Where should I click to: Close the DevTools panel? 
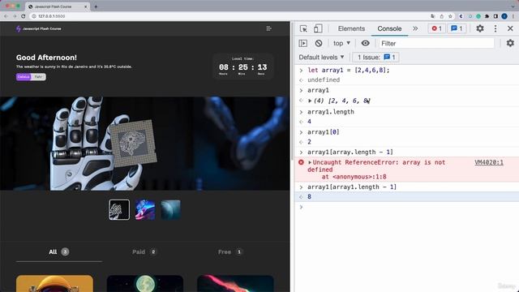click(510, 29)
